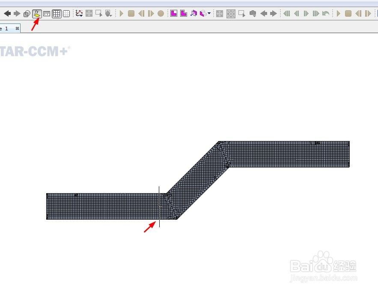Toggle the fx yellow plane icon
Image resolution: width=378 pixels, height=291 pixels.
(x=37, y=14)
